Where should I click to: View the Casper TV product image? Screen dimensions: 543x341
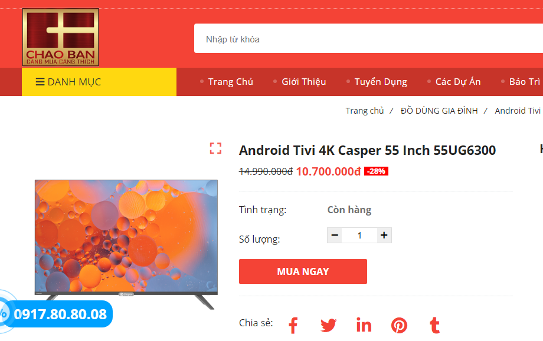point(126,244)
